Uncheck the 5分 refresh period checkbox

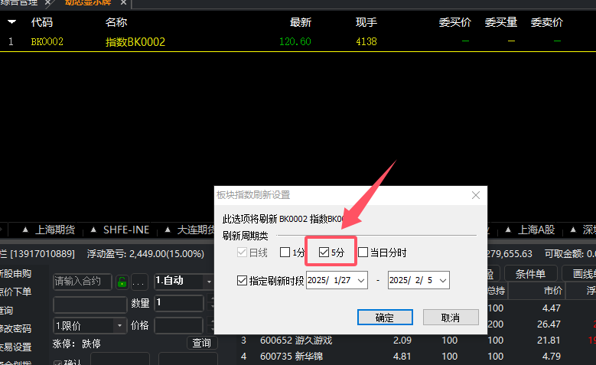click(324, 252)
